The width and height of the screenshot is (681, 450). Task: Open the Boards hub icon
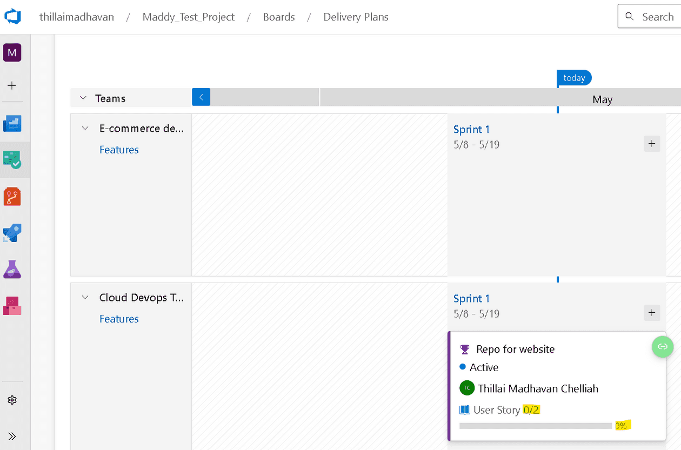12,159
